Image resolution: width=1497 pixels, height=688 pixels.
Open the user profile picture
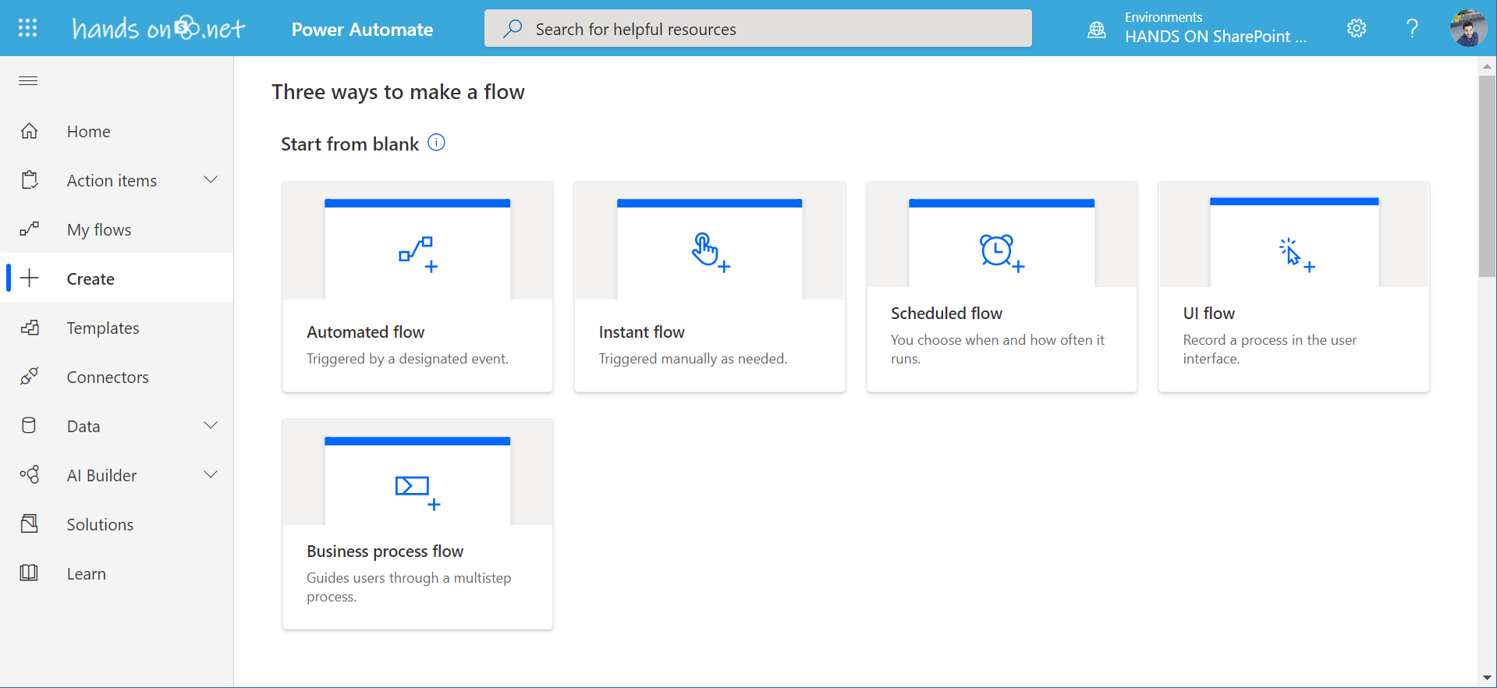1467,29
